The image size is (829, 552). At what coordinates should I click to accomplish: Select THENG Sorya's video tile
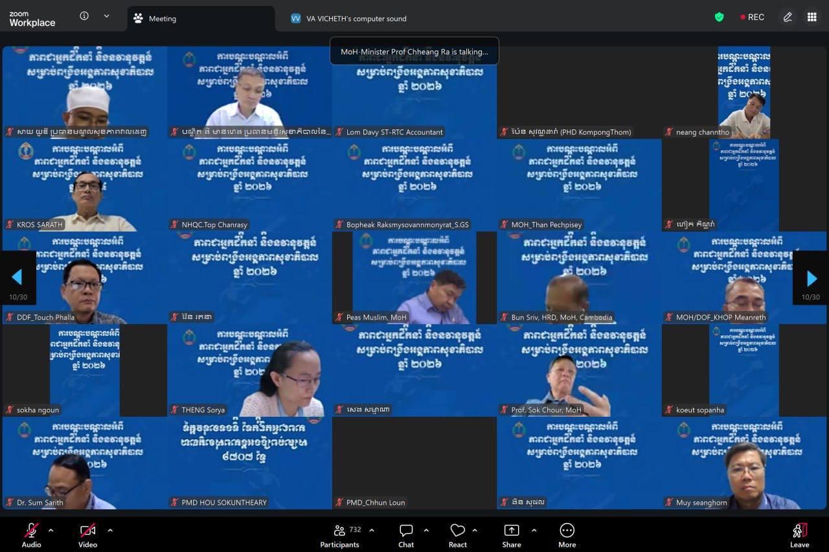249,370
